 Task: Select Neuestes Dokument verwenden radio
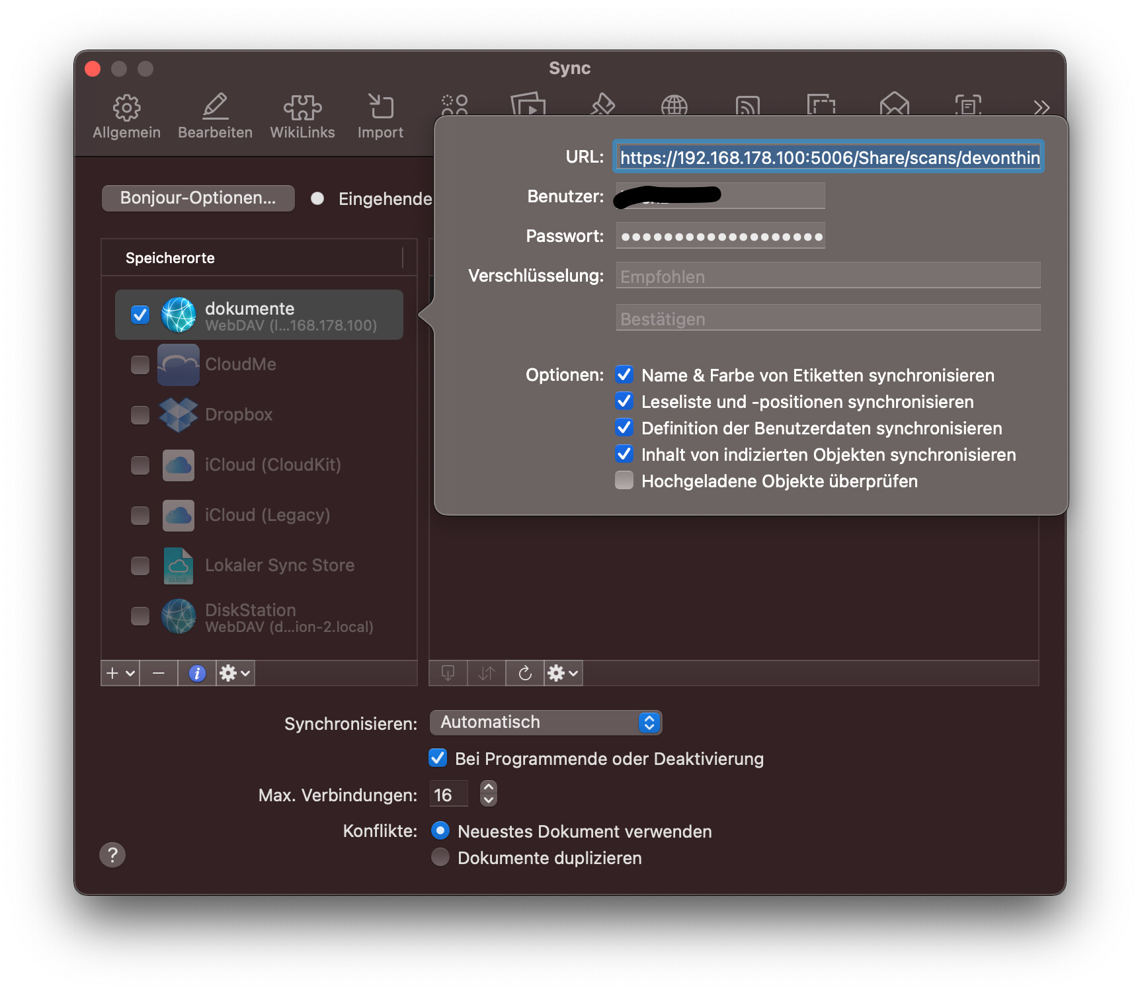click(440, 830)
